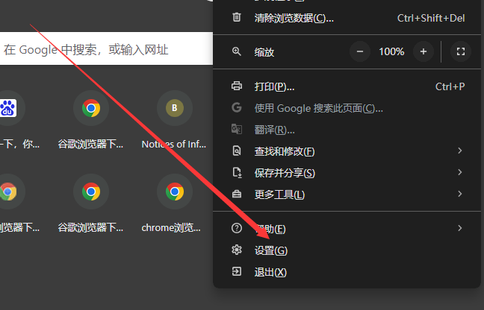Select 退出(X) to exit Chrome
484x310 pixels.
[347, 272]
